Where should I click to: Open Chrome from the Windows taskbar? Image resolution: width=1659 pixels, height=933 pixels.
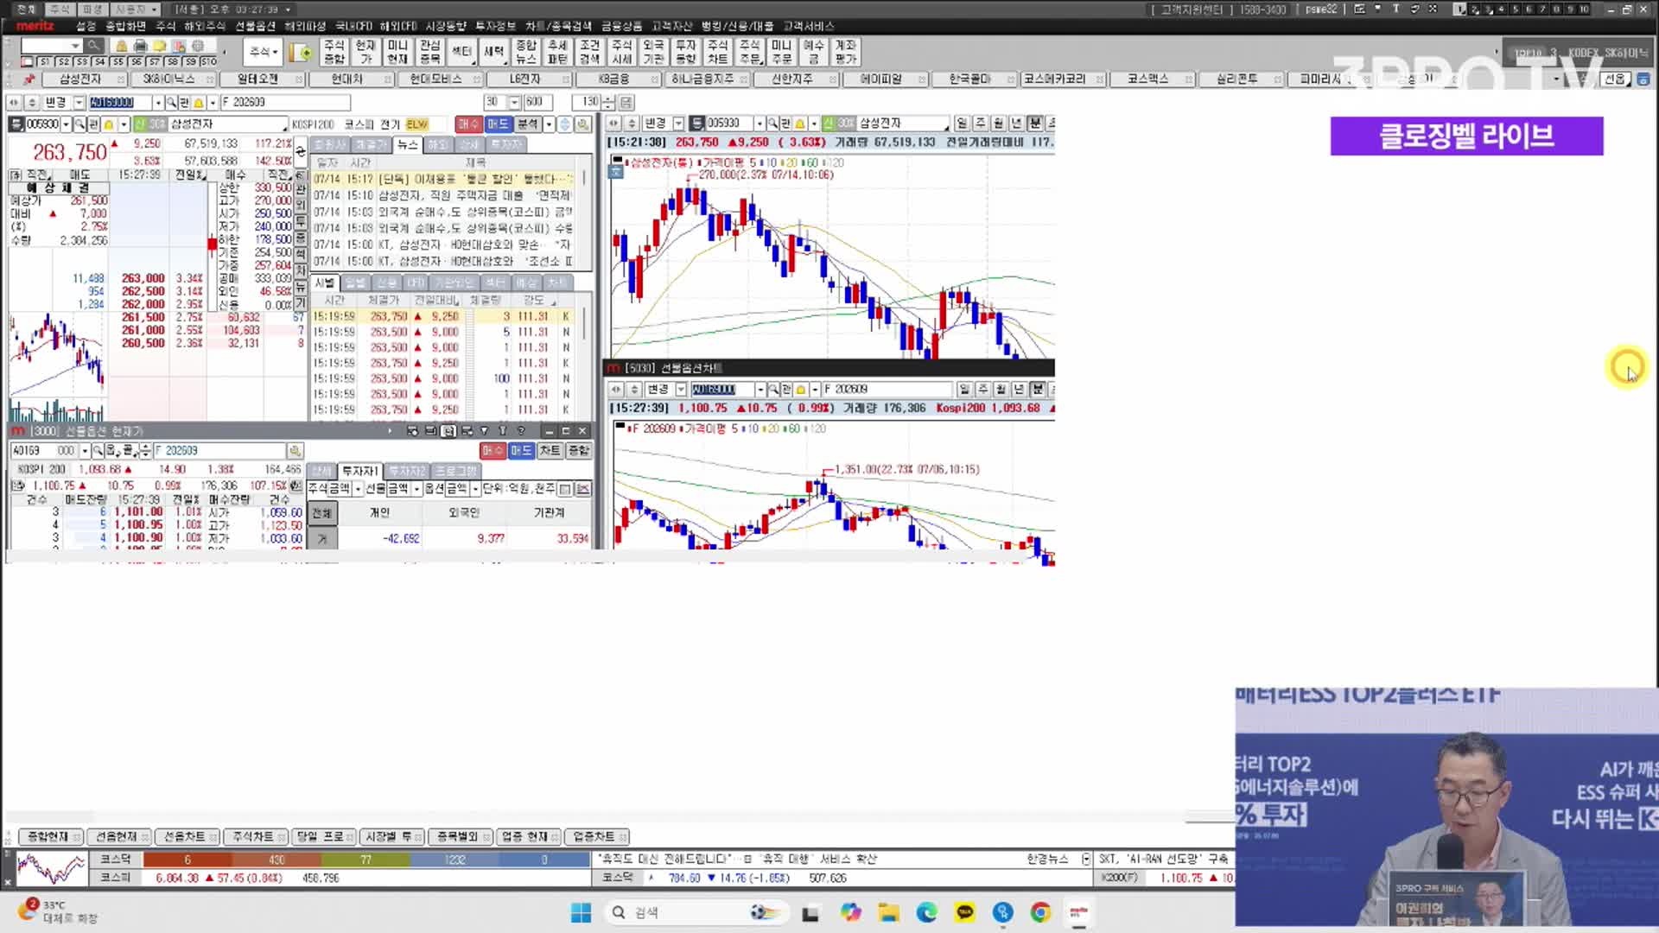pyautogui.click(x=1040, y=912)
